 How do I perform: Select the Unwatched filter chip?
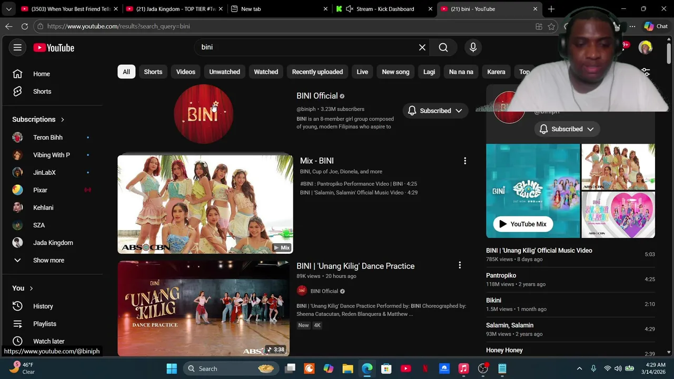[x=224, y=72]
